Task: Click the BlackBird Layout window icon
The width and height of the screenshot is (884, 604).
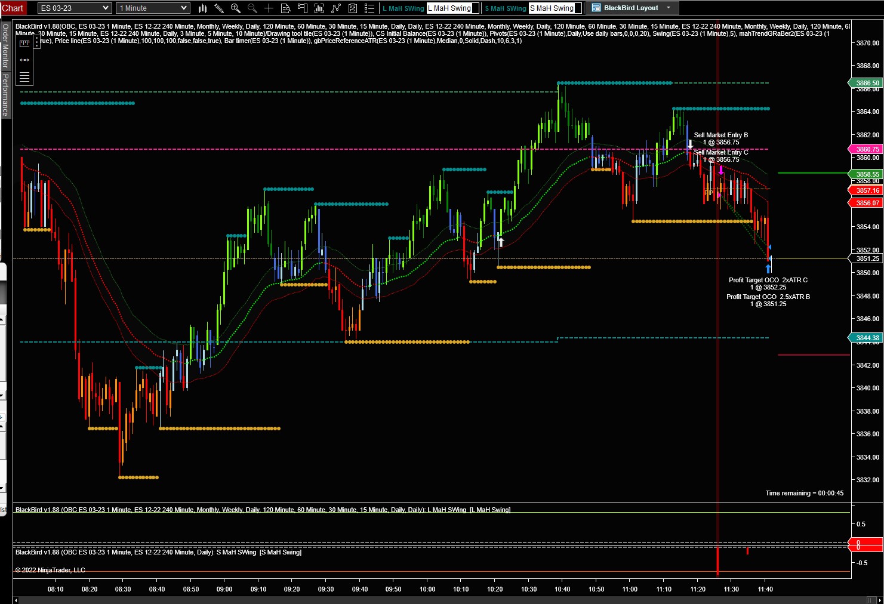Action: coord(596,8)
